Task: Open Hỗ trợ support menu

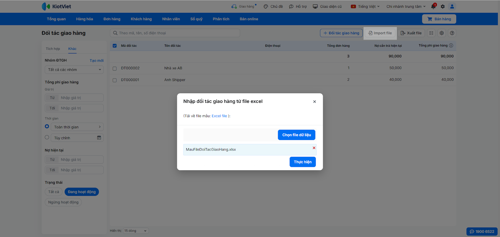Action: tap(298, 7)
